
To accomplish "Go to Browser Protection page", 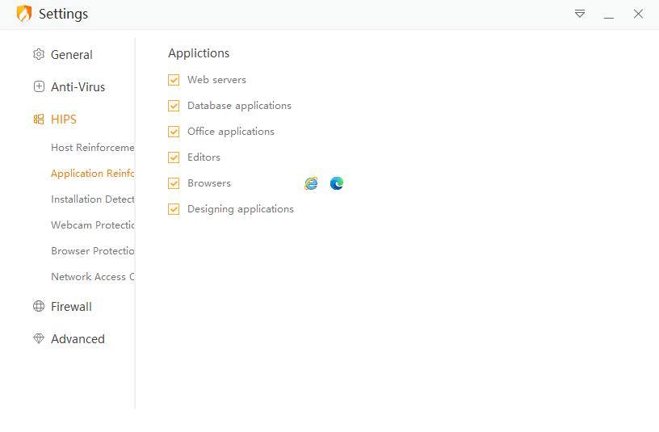I will (x=92, y=251).
